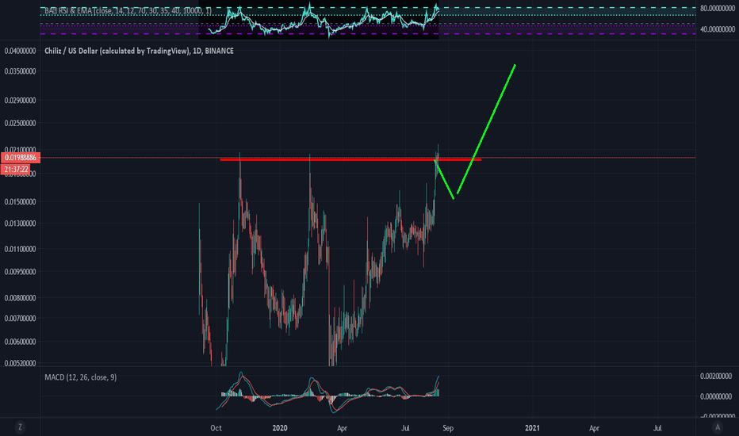The image size is (739, 436).
Task: Click the RSI 80.00000000 scale value
Action: (x=718, y=8)
